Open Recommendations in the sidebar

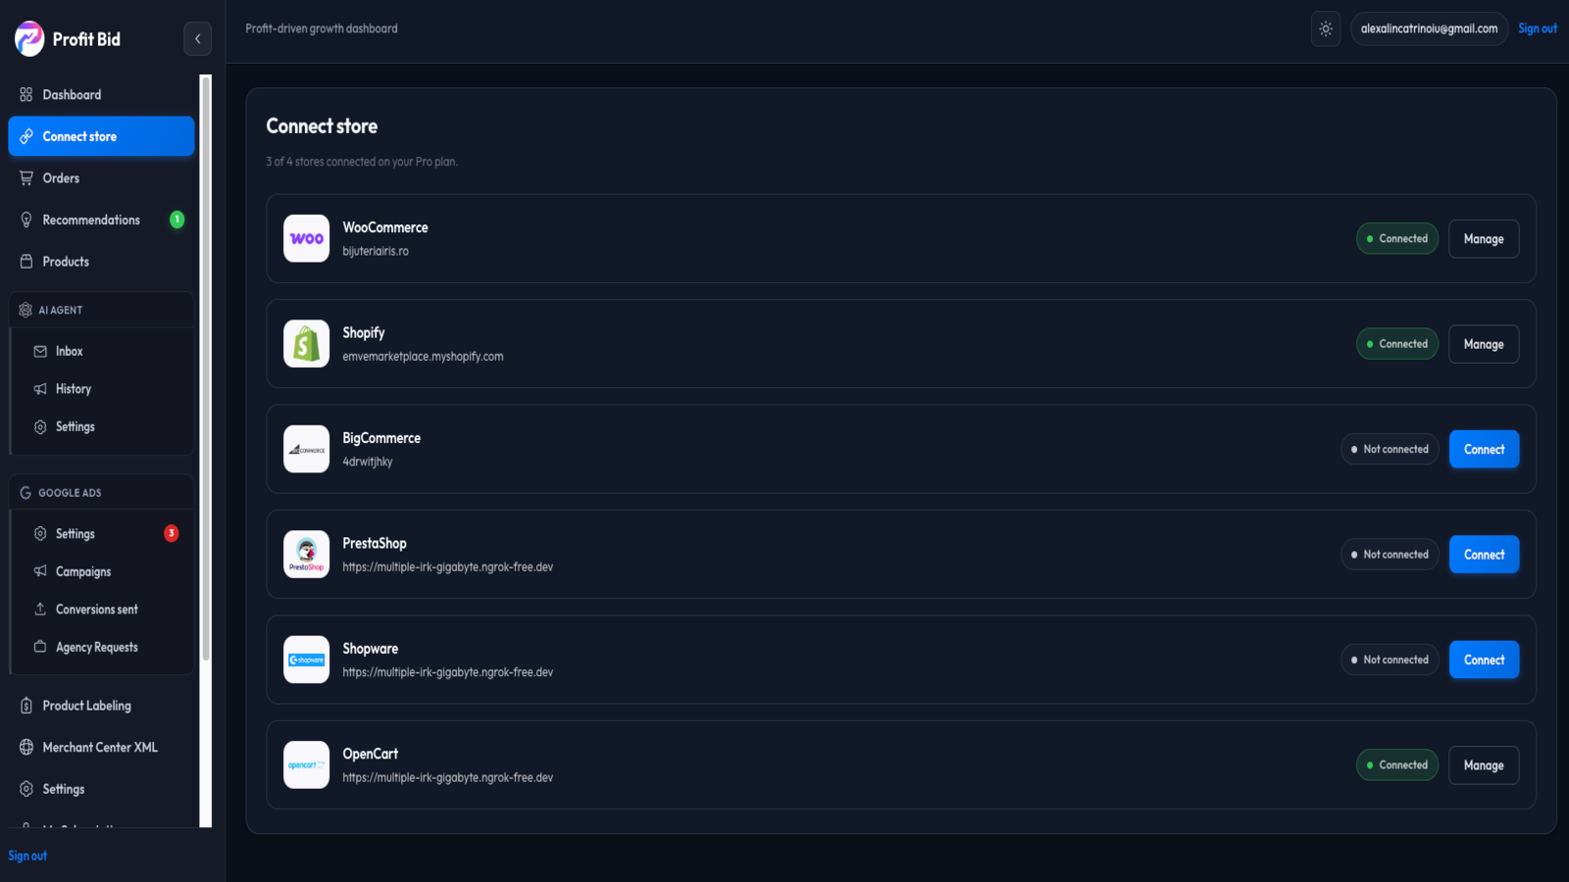tap(101, 220)
